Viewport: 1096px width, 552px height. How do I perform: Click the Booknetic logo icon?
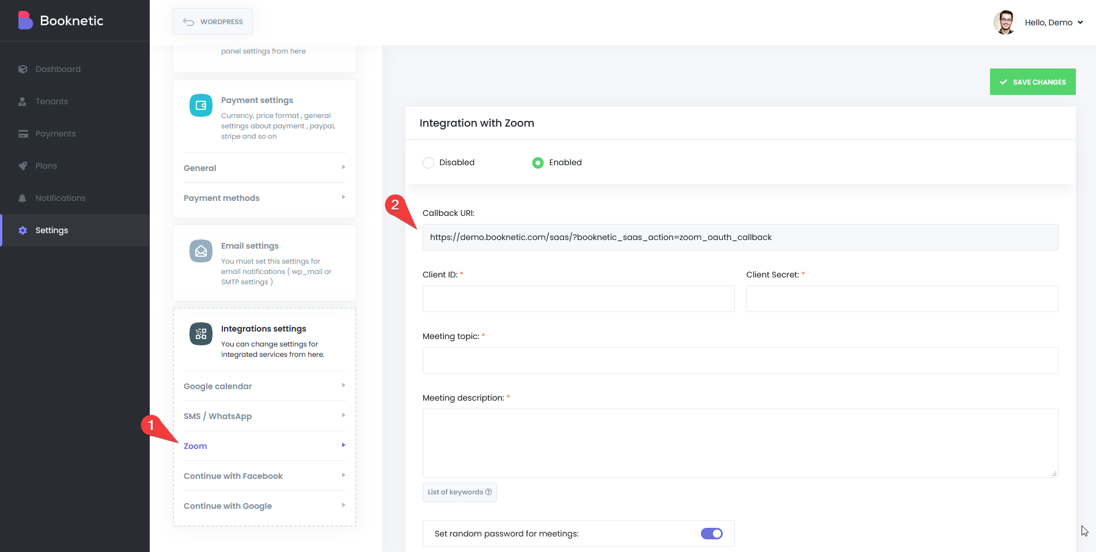tap(25, 20)
